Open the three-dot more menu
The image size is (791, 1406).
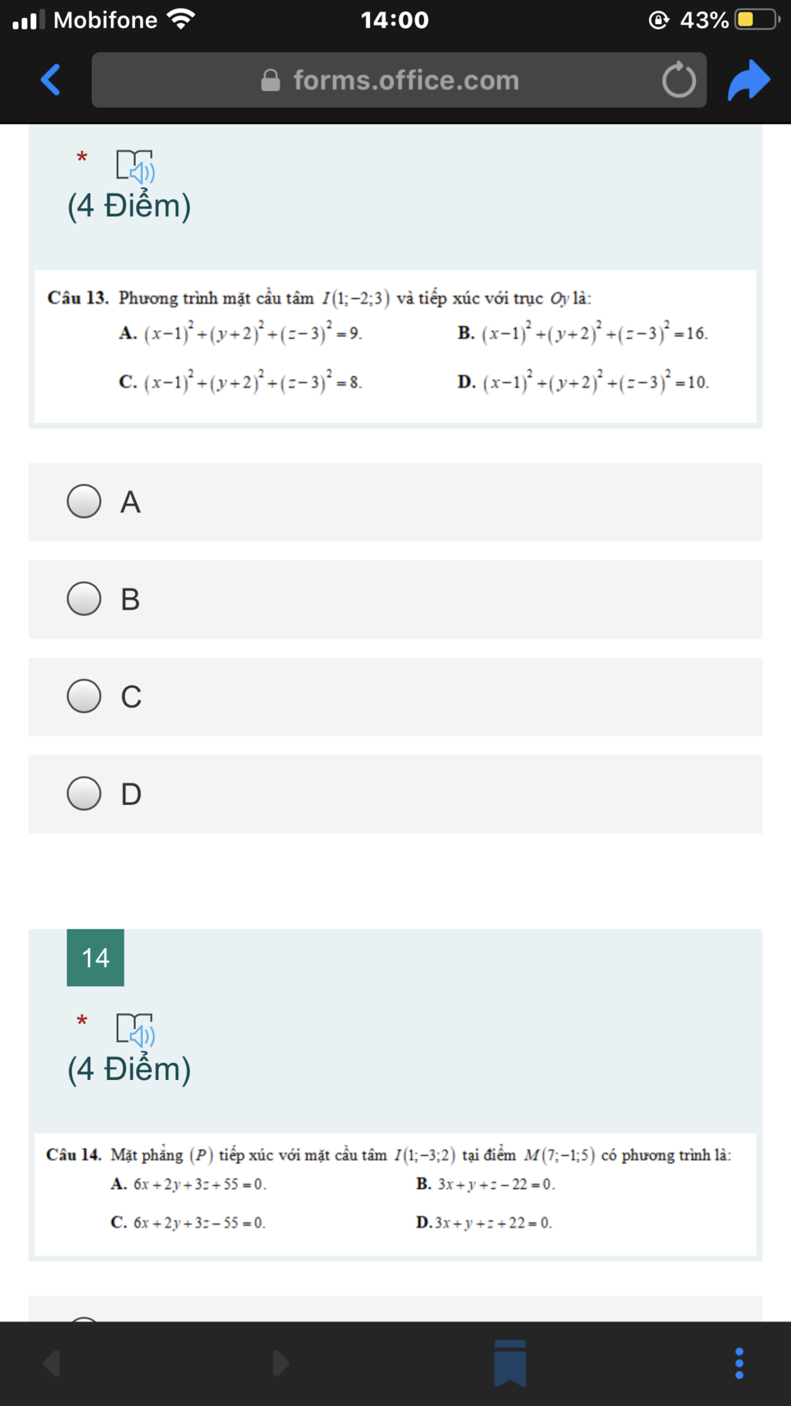739,1364
